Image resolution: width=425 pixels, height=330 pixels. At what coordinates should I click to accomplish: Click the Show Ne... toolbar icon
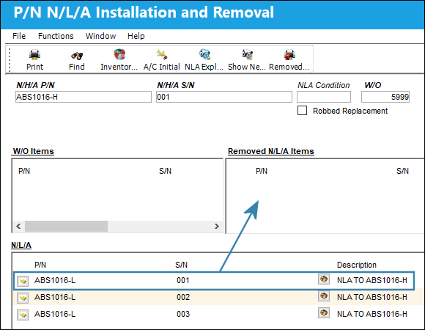click(247, 54)
